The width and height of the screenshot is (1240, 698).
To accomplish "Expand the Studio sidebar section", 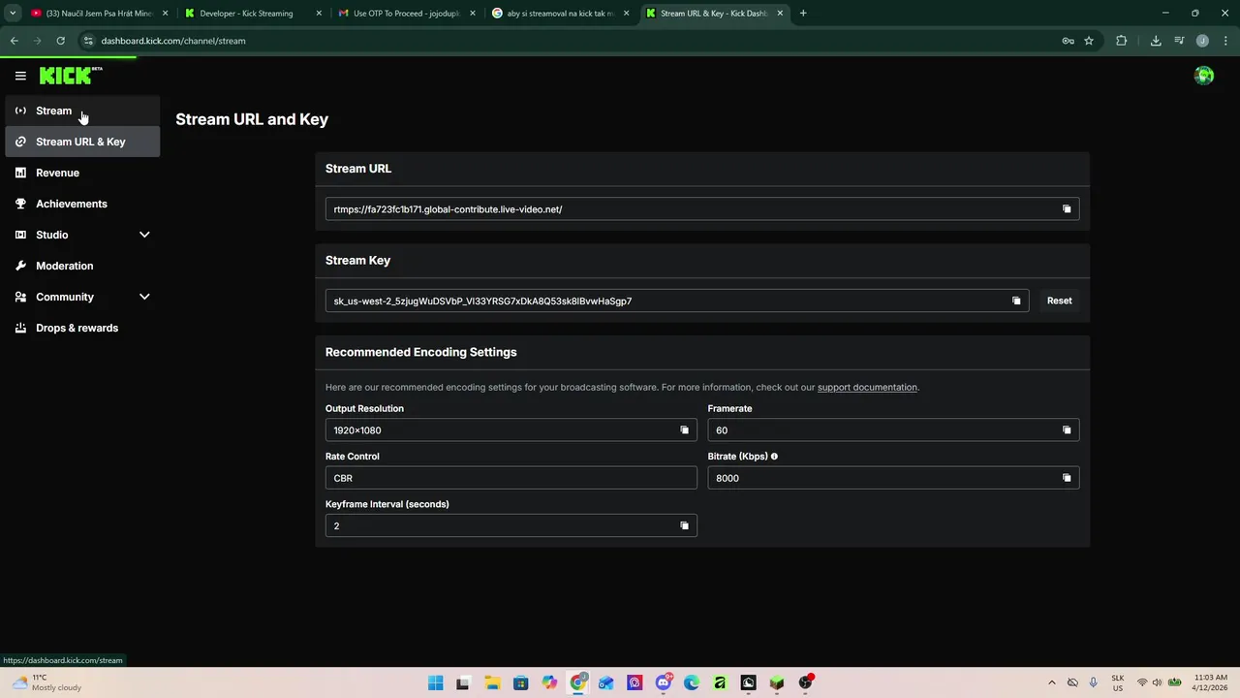I will pyautogui.click(x=144, y=235).
